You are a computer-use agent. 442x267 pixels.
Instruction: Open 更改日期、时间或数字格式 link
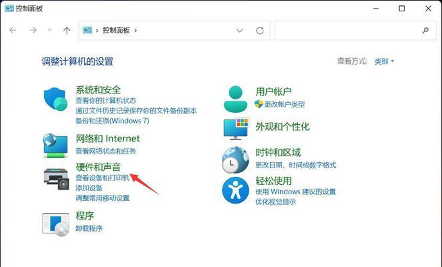click(296, 165)
